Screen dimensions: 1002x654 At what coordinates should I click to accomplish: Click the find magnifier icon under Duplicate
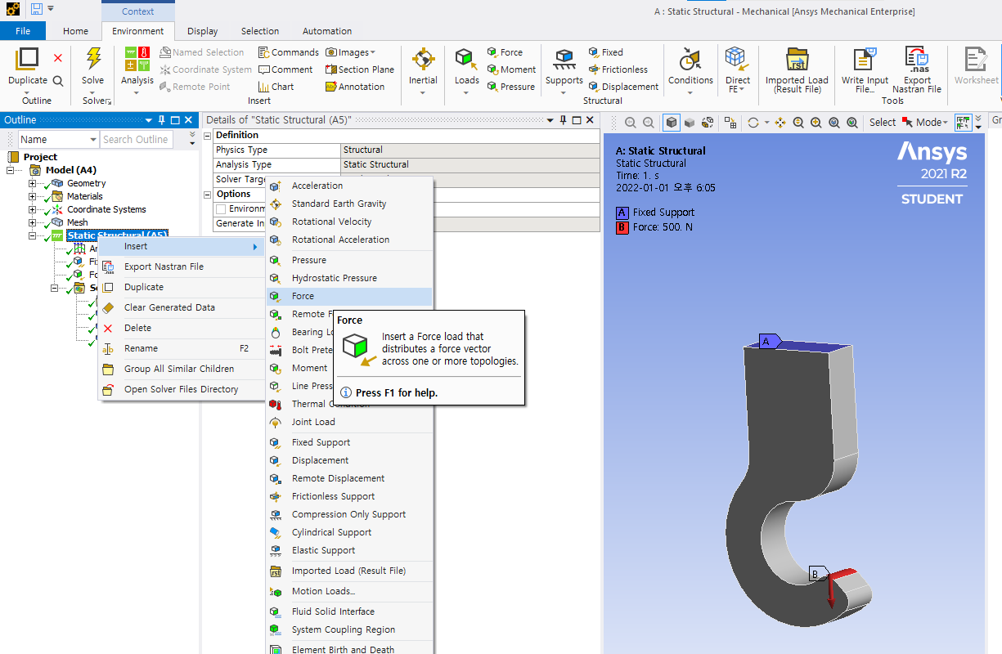tap(58, 81)
